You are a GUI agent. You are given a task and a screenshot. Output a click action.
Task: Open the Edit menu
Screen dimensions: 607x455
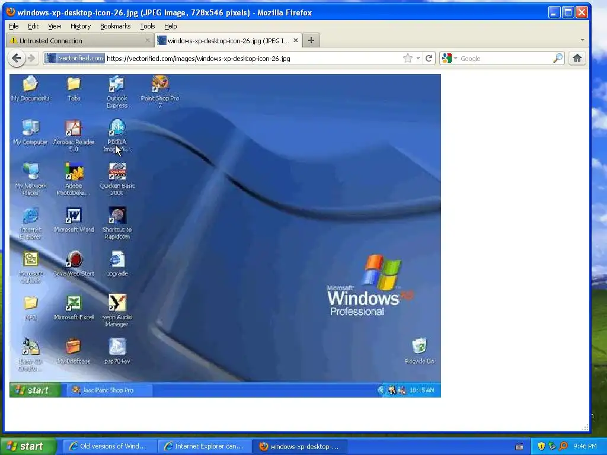[x=33, y=26]
